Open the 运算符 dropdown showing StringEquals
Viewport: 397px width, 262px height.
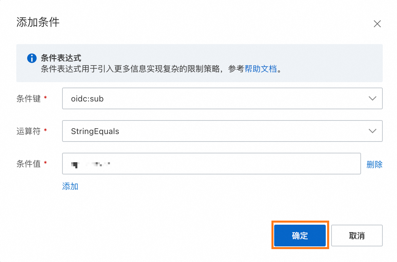point(217,131)
